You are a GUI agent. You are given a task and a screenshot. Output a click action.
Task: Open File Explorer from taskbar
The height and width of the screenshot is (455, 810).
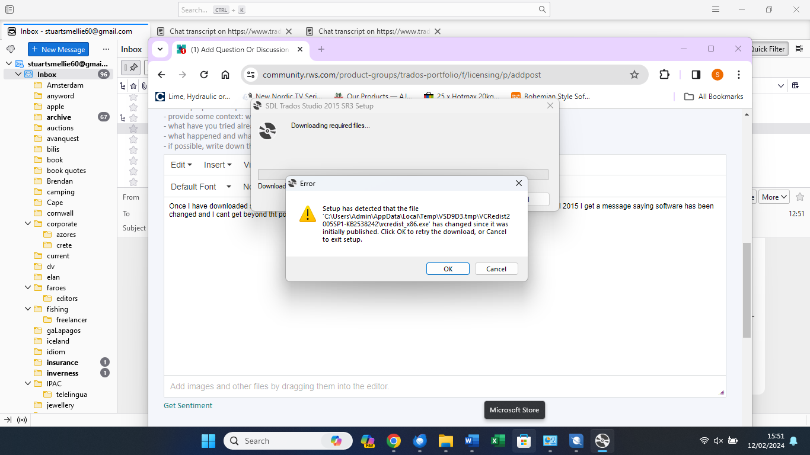pyautogui.click(x=446, y=441)
